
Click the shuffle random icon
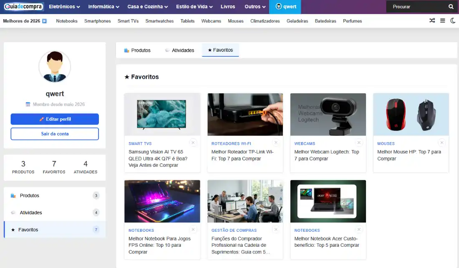coord(432,20)
